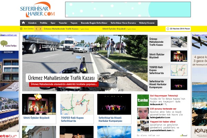Open Sihirli Öyküler Büyüledi slider side title
Viewport: 207px width, 138px height.
point(157,56)
